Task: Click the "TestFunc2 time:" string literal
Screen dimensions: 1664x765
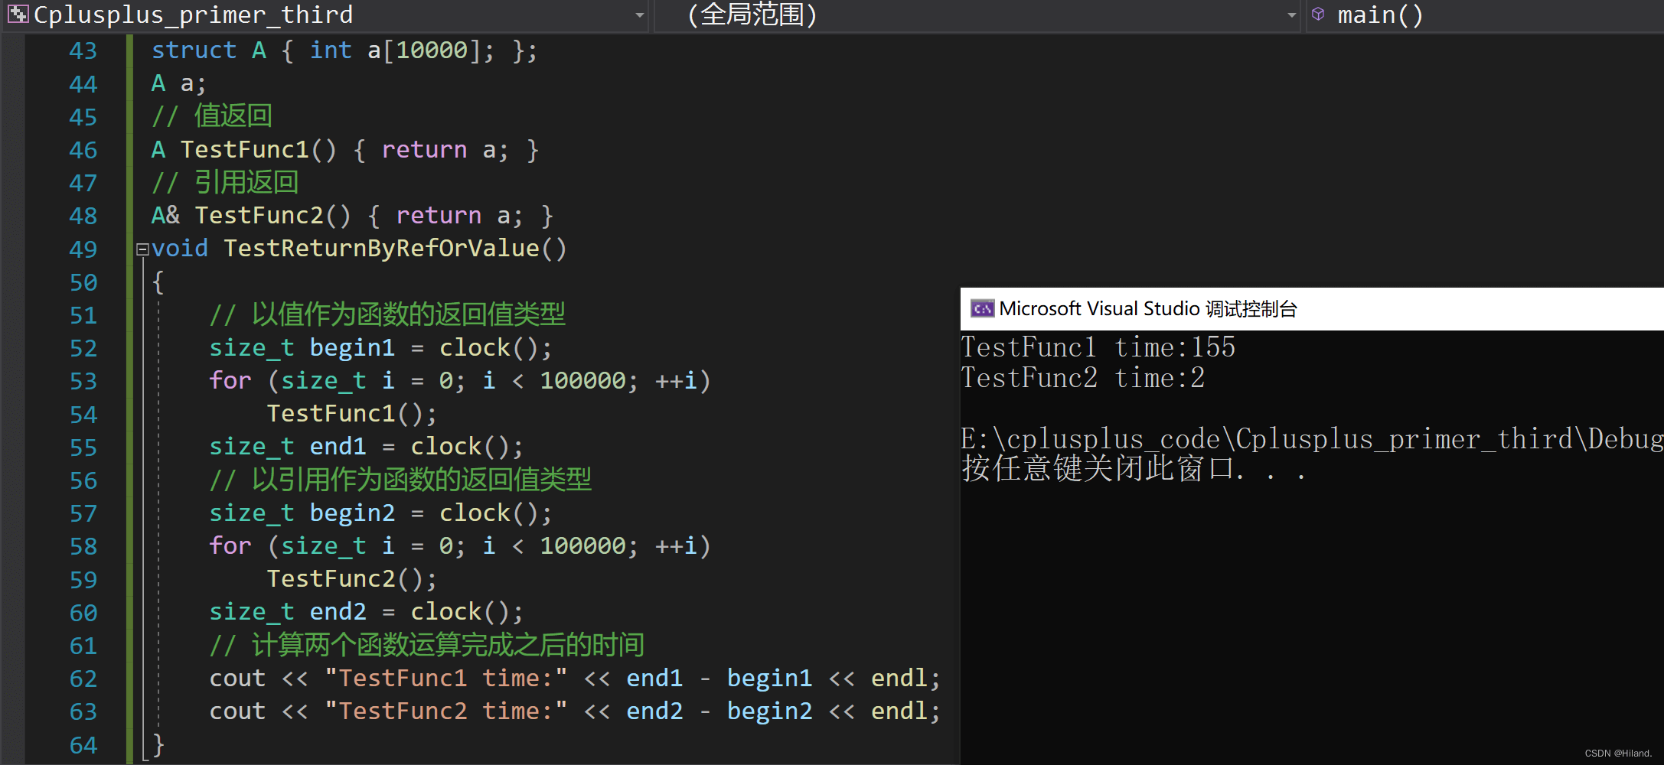Action: (x=445, y=711)
